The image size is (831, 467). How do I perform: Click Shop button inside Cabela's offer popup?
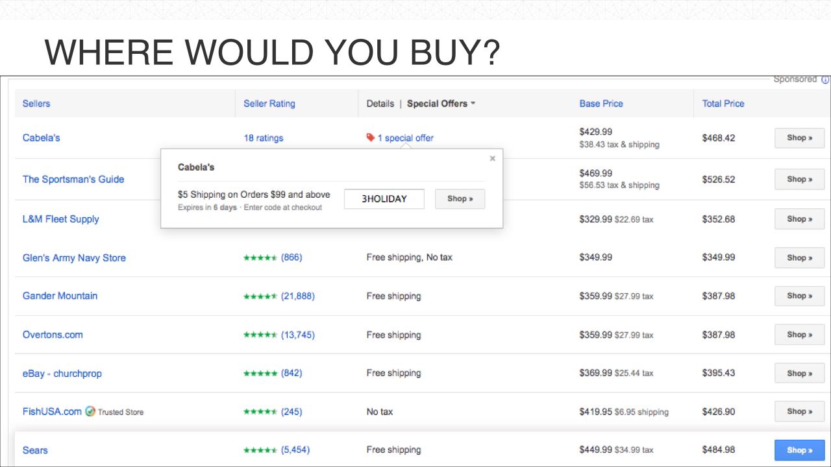click(x=460, y=199)
